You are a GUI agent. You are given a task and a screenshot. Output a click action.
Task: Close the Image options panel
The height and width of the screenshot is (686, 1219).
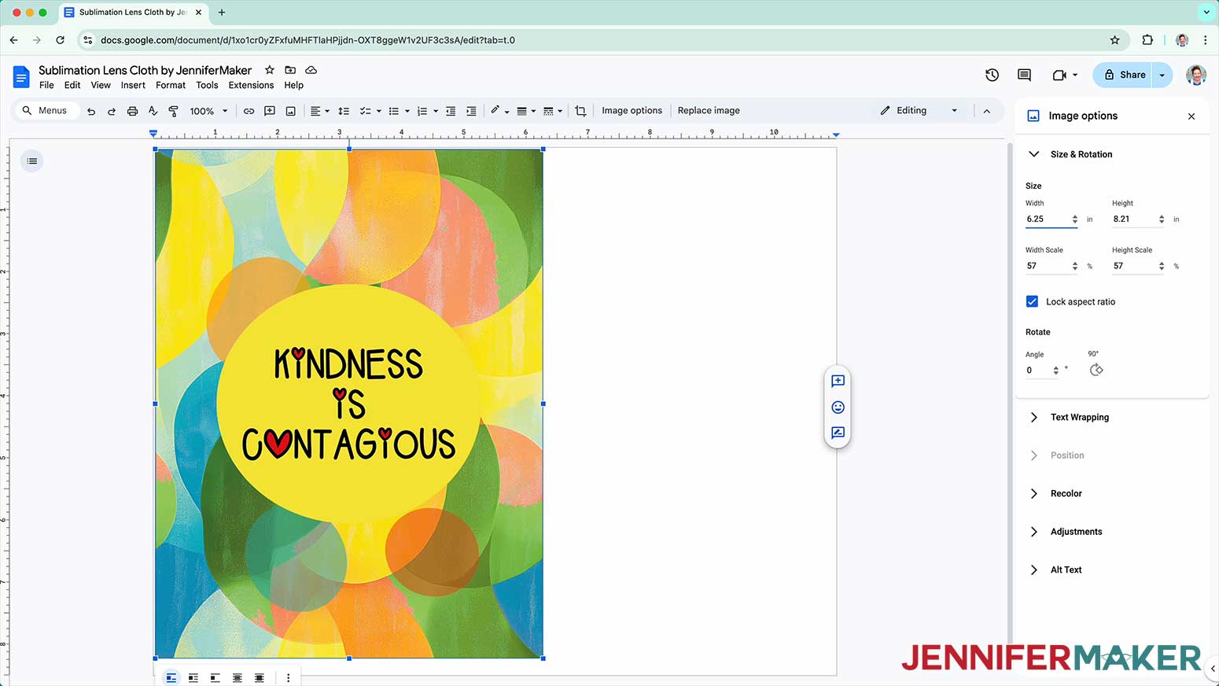coord(1191,116)
